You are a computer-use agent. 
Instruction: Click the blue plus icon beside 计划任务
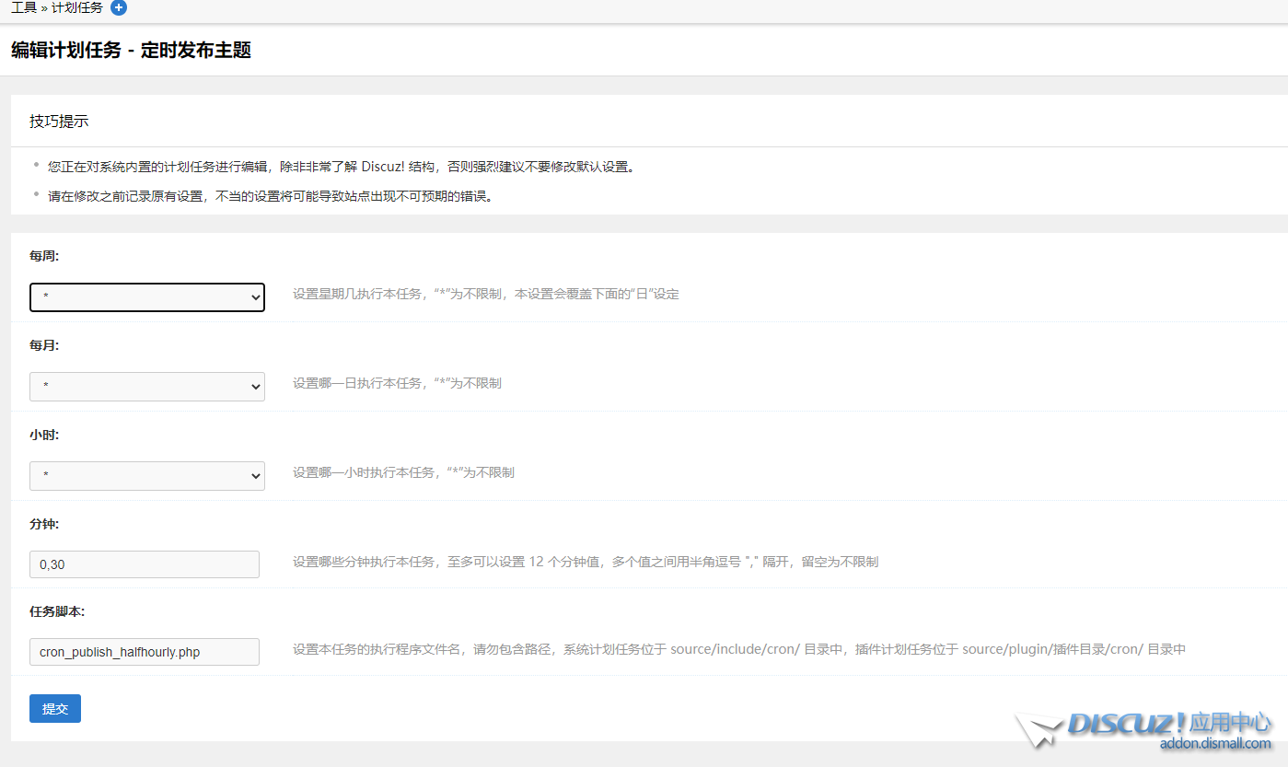[x=118, y=8]
